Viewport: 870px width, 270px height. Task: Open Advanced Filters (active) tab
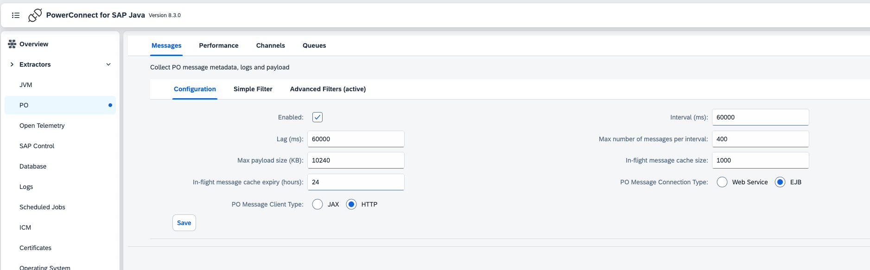(328, 89)
